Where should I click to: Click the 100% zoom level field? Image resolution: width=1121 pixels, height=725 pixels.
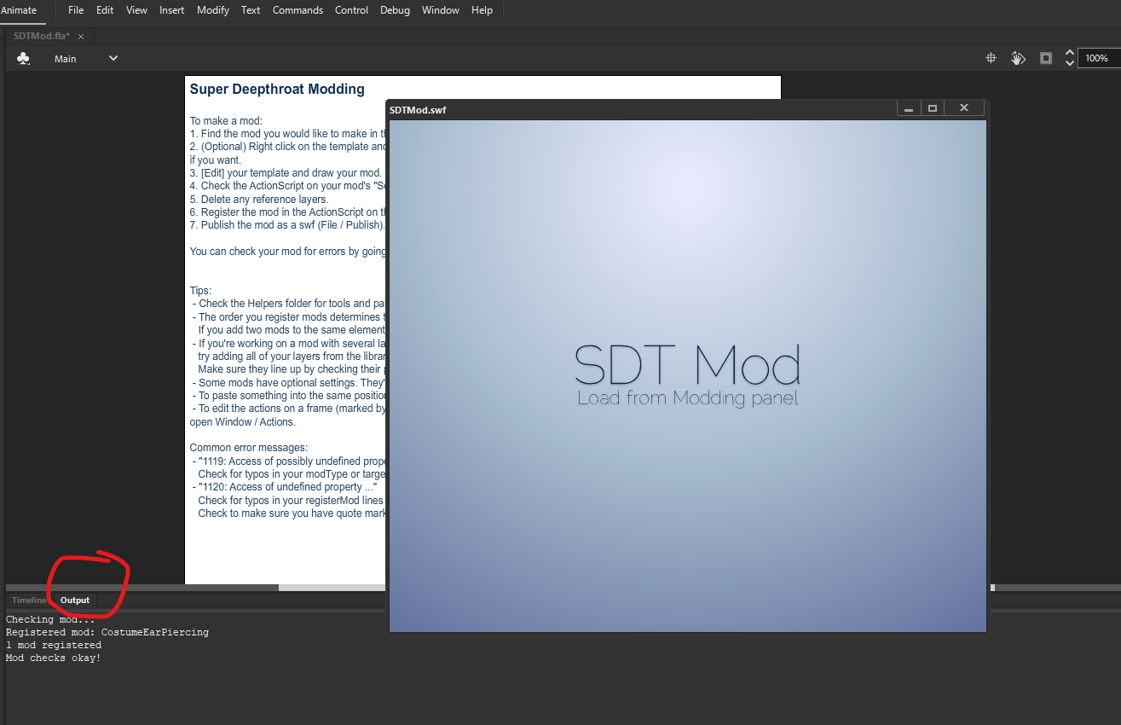click(1098, 58)
